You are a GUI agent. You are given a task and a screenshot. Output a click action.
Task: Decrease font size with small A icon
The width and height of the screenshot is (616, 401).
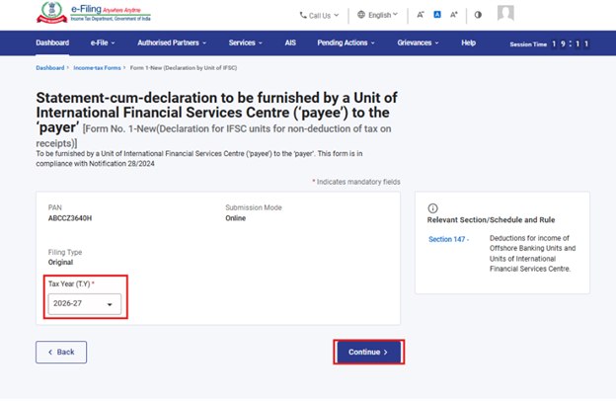421,15
